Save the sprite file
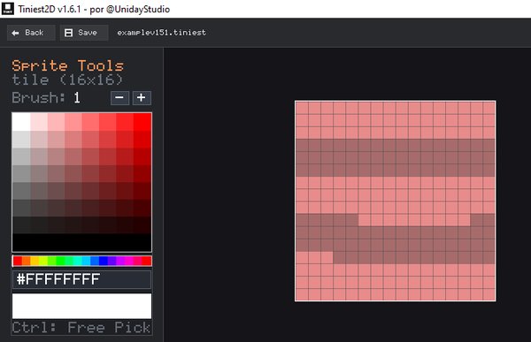 pyautogui.click(x=84, y=33)
